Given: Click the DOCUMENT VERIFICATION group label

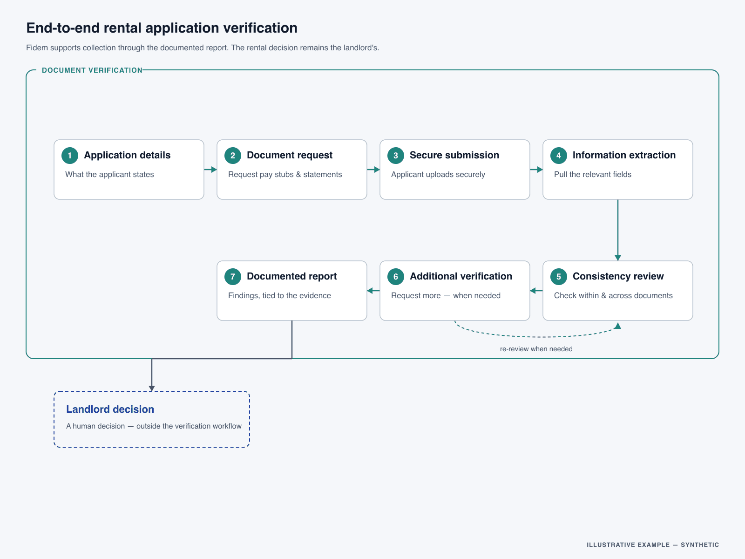Looking at the screenshot, I should (92, 70).
